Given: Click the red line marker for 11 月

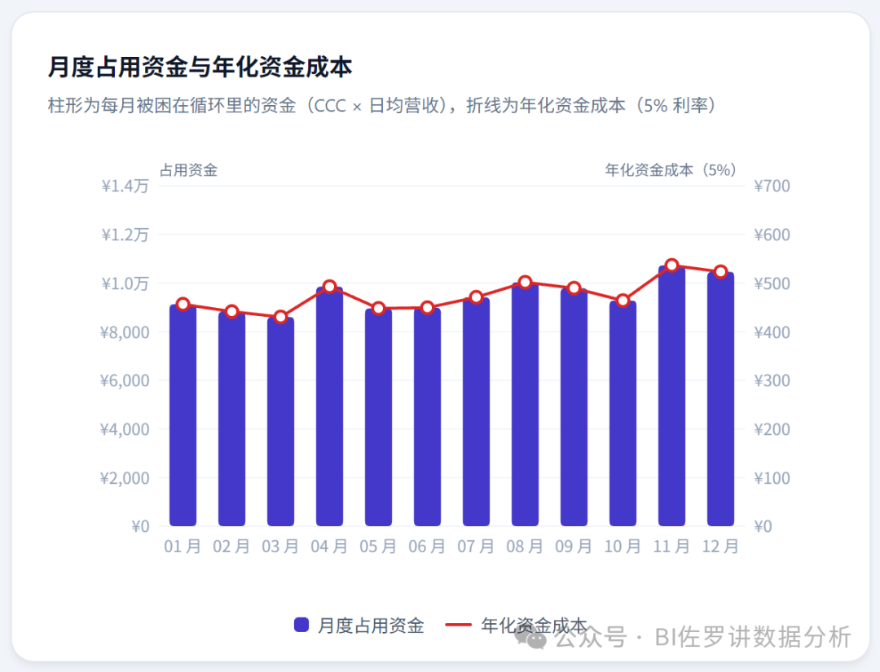Looking at the screenshot, I should [671, 266].
